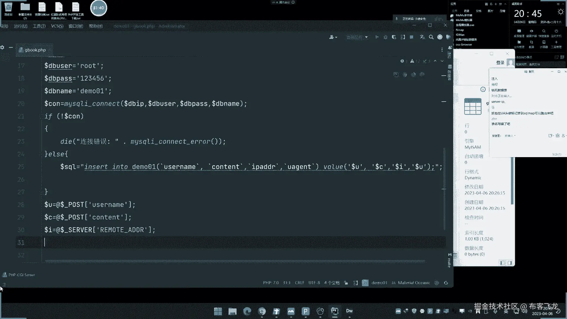Jump to next highlighted error arrow
The height and width of the screenshot is (319, 567).
(x=442, y=61)
